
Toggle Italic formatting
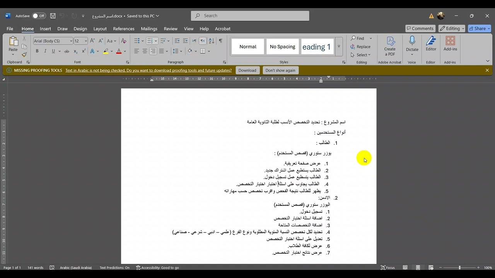click(x=45, y=51)
